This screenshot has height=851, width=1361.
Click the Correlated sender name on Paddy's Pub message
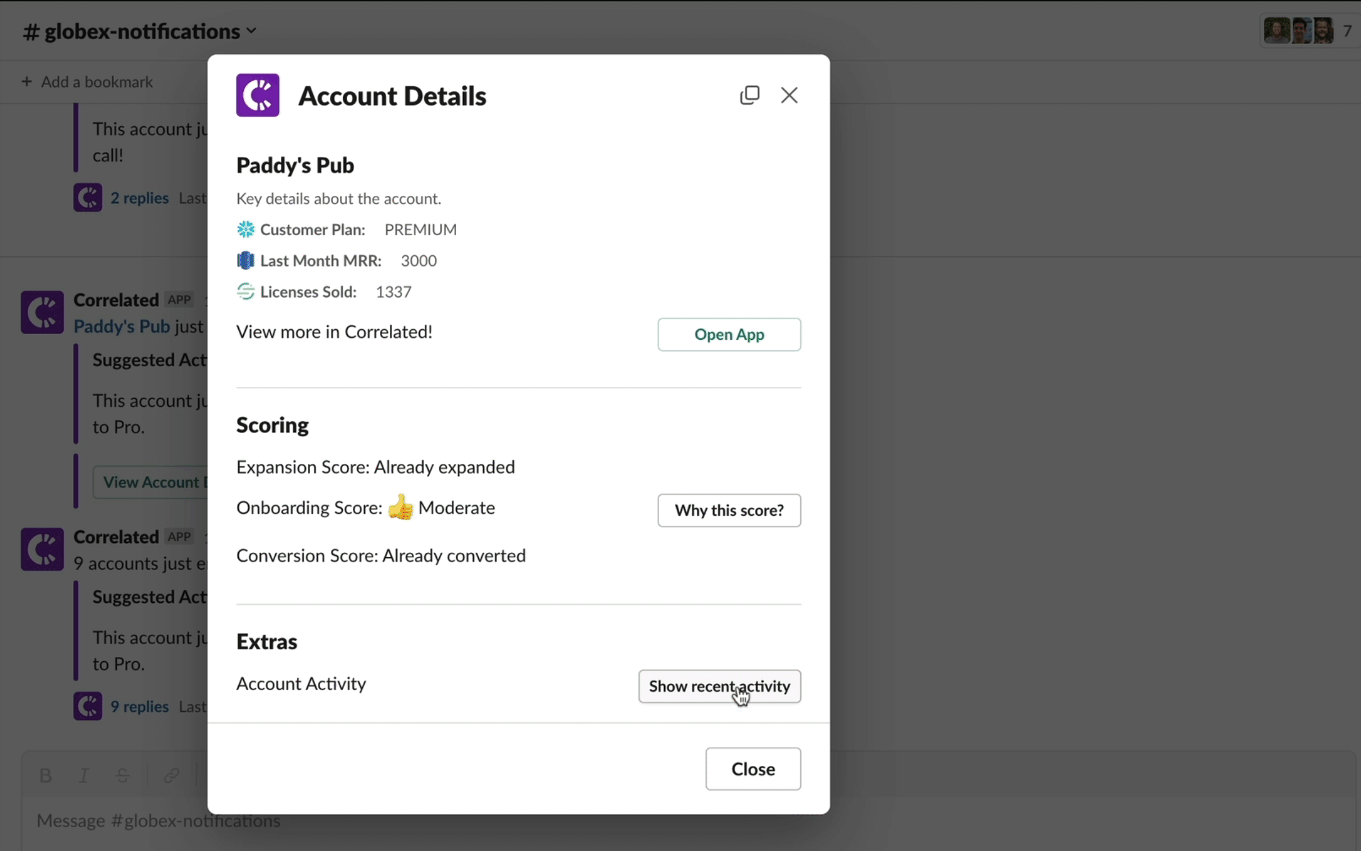click(116, 300)
